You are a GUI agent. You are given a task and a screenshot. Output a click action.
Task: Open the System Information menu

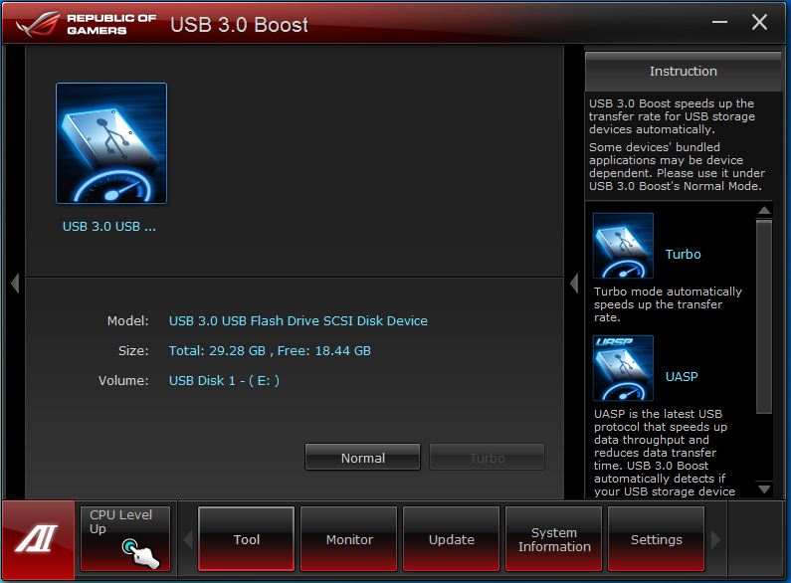[x=554, y=539]
